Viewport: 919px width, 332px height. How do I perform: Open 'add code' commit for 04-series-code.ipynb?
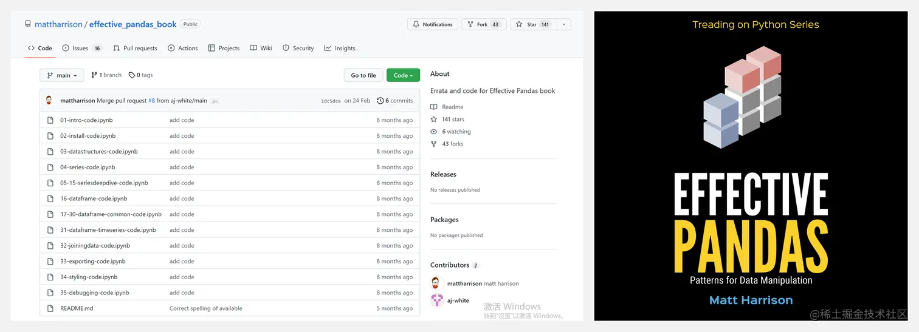[182, 167]
